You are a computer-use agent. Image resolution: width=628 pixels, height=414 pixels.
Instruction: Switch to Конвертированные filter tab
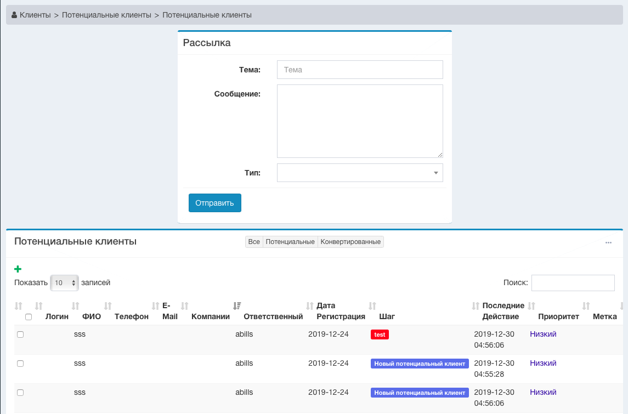pos(350,242)
